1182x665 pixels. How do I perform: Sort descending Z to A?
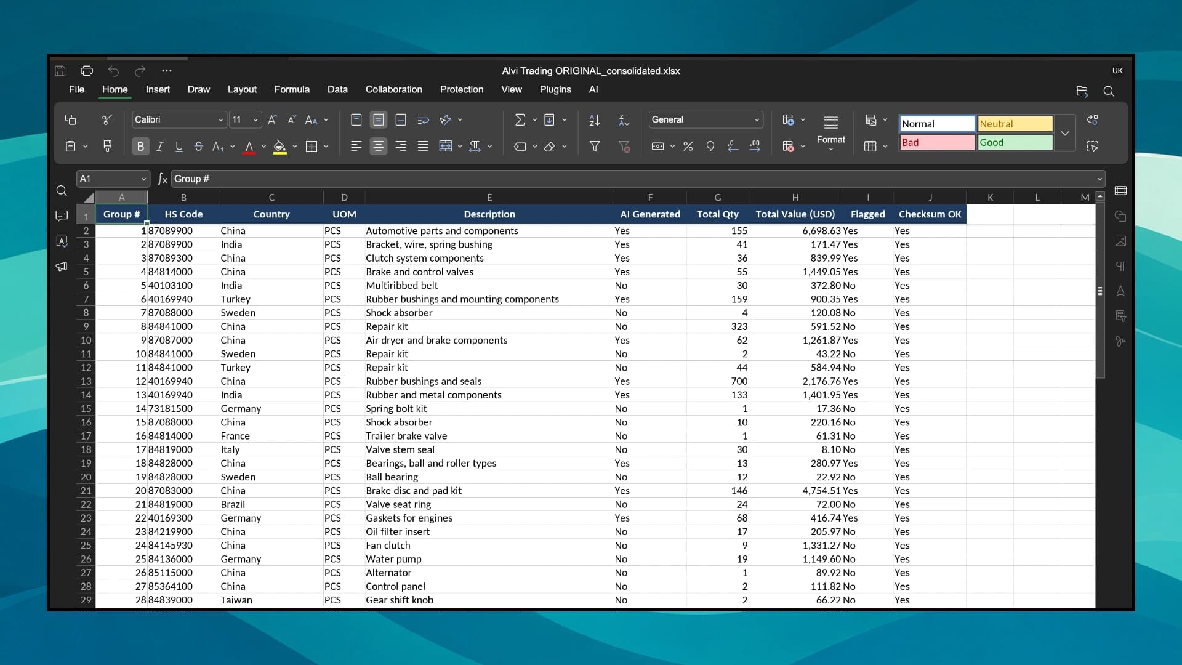(x=624, y=119)
